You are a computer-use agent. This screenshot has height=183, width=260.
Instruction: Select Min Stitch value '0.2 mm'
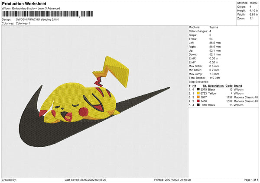coord(214,70)
